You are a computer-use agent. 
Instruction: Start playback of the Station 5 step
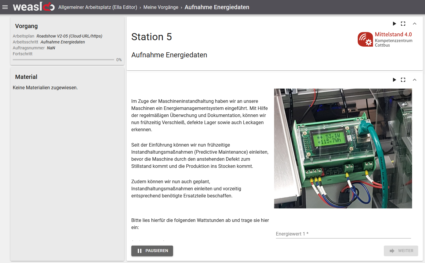pos(394,24)
